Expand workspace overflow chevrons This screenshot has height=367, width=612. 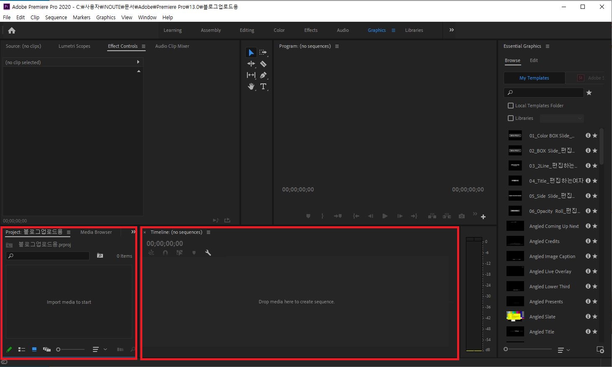point(451,30)
